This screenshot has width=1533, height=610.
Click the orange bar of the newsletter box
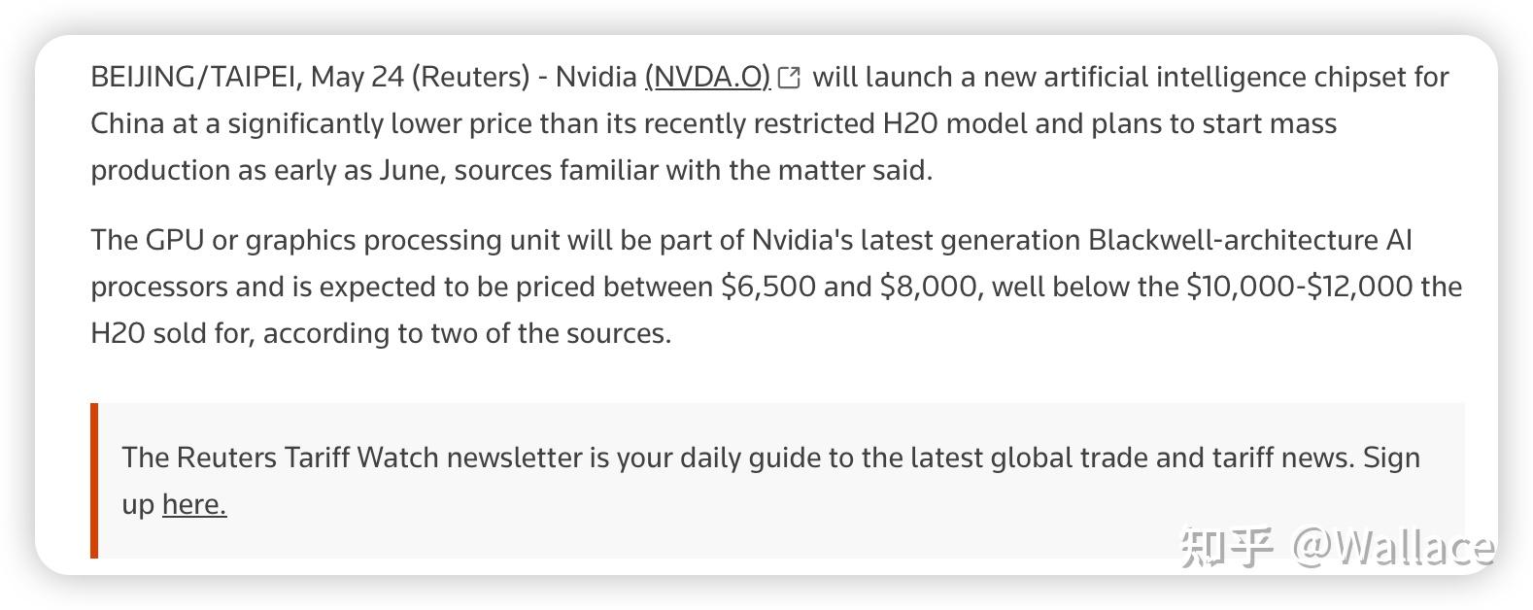[94, 480]
